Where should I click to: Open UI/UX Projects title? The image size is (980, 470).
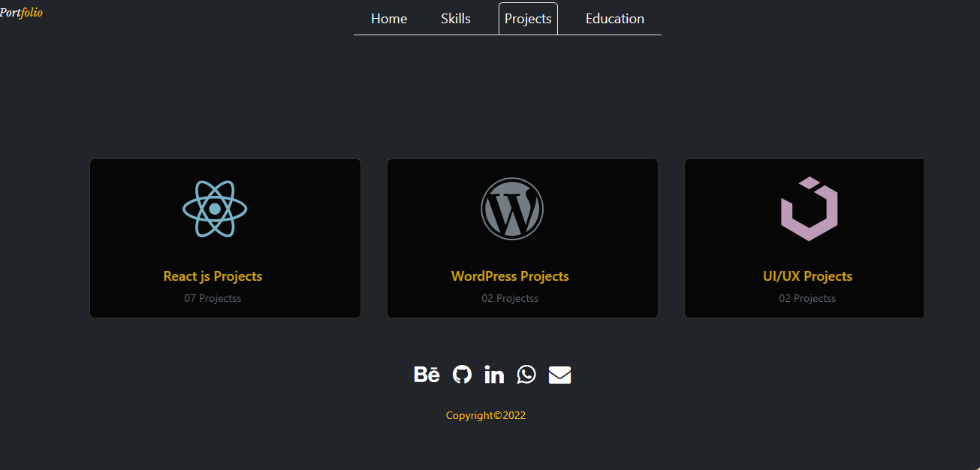(807, 276)
